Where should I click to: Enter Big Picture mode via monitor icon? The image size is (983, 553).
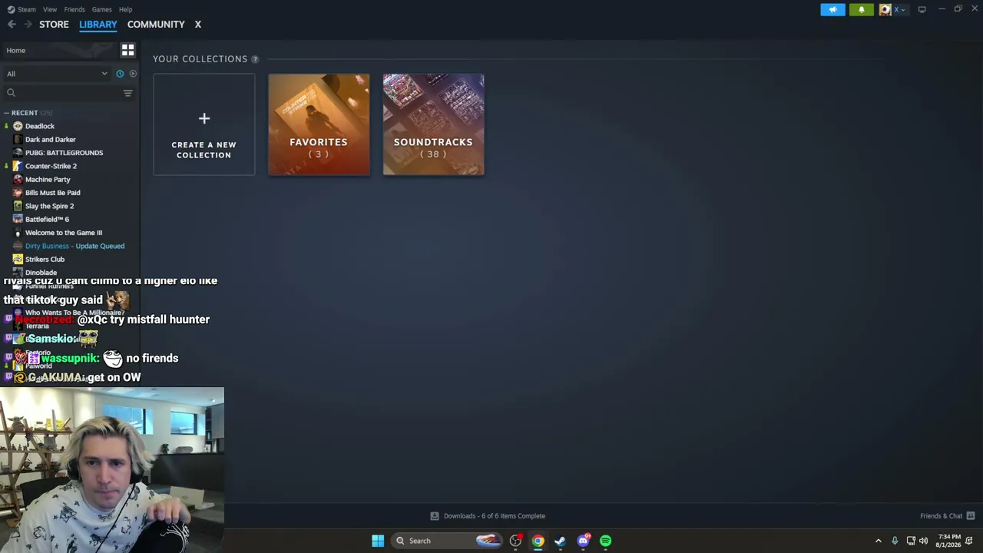(x=922, y=9)
